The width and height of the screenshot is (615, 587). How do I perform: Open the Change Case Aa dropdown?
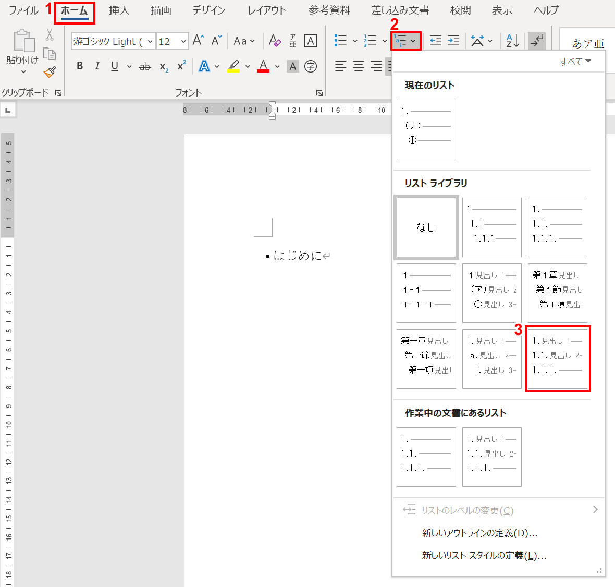click(244, 41)
